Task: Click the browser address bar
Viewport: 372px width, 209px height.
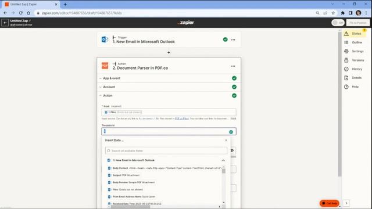Action: click(176, 13)
